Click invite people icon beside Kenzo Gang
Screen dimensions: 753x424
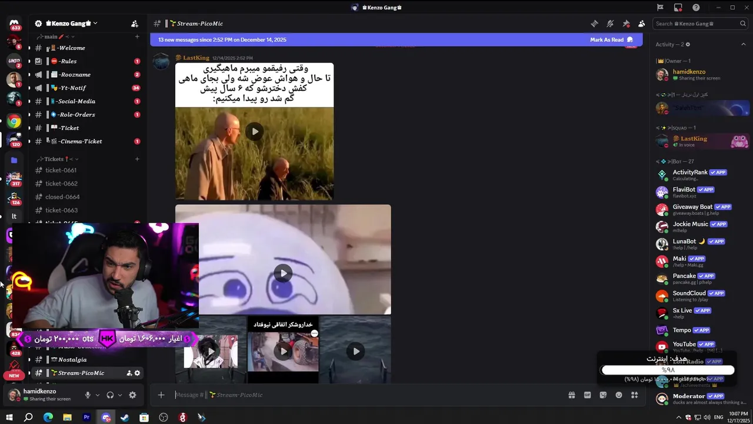[x=135, y=24]
